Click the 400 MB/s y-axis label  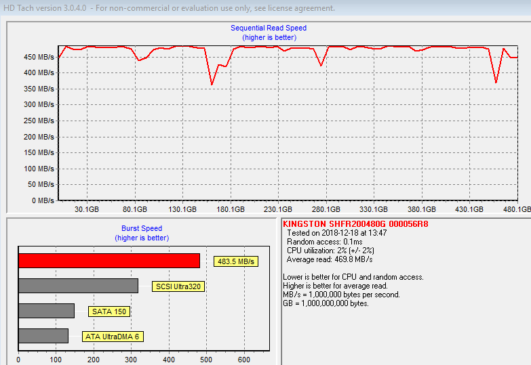(x=39, y=72)
